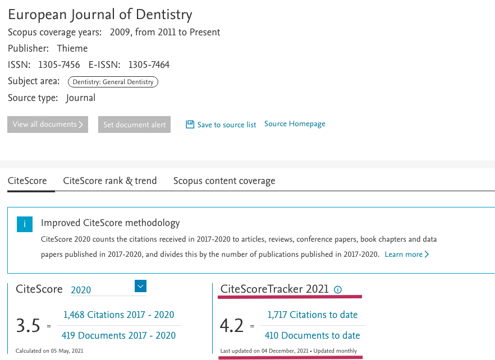Open the CiteScore year dropdown arrow
The image size is (495, 360).
coord(140,286)
